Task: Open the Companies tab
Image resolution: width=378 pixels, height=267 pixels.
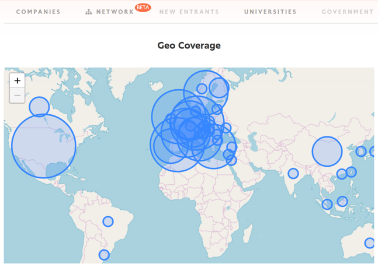Action: pyautogui.click(x=38, y=12)
